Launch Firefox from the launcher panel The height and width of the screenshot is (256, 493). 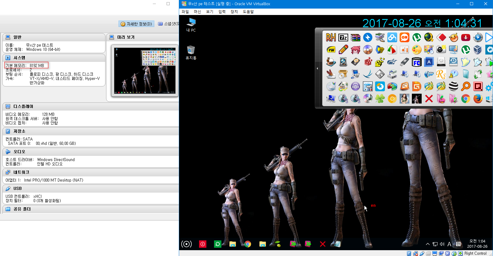(x=478, y=99)
